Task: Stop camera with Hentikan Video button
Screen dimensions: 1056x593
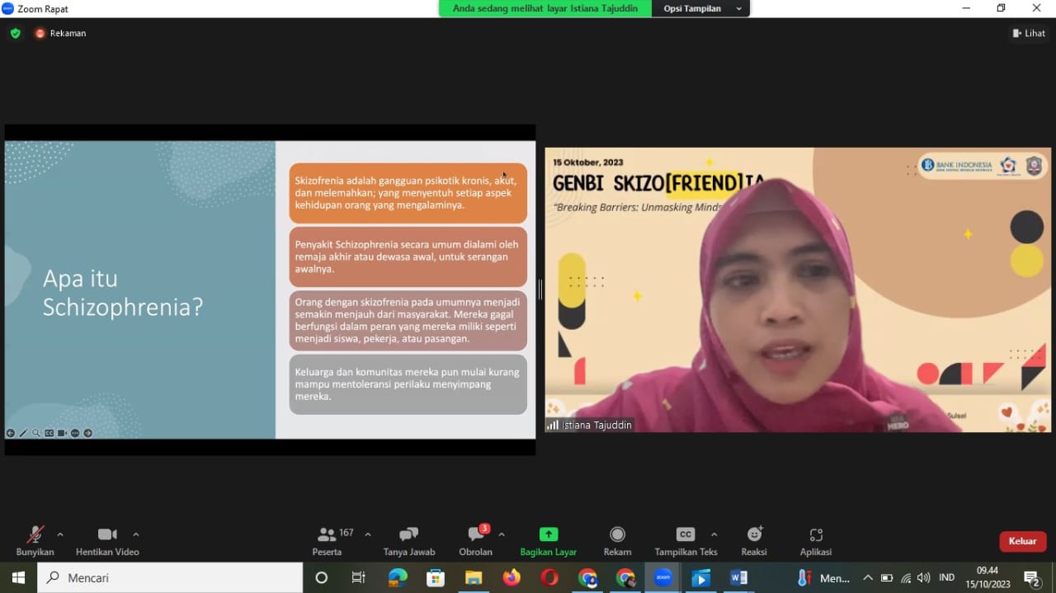Action: click(x=107, y=541)
